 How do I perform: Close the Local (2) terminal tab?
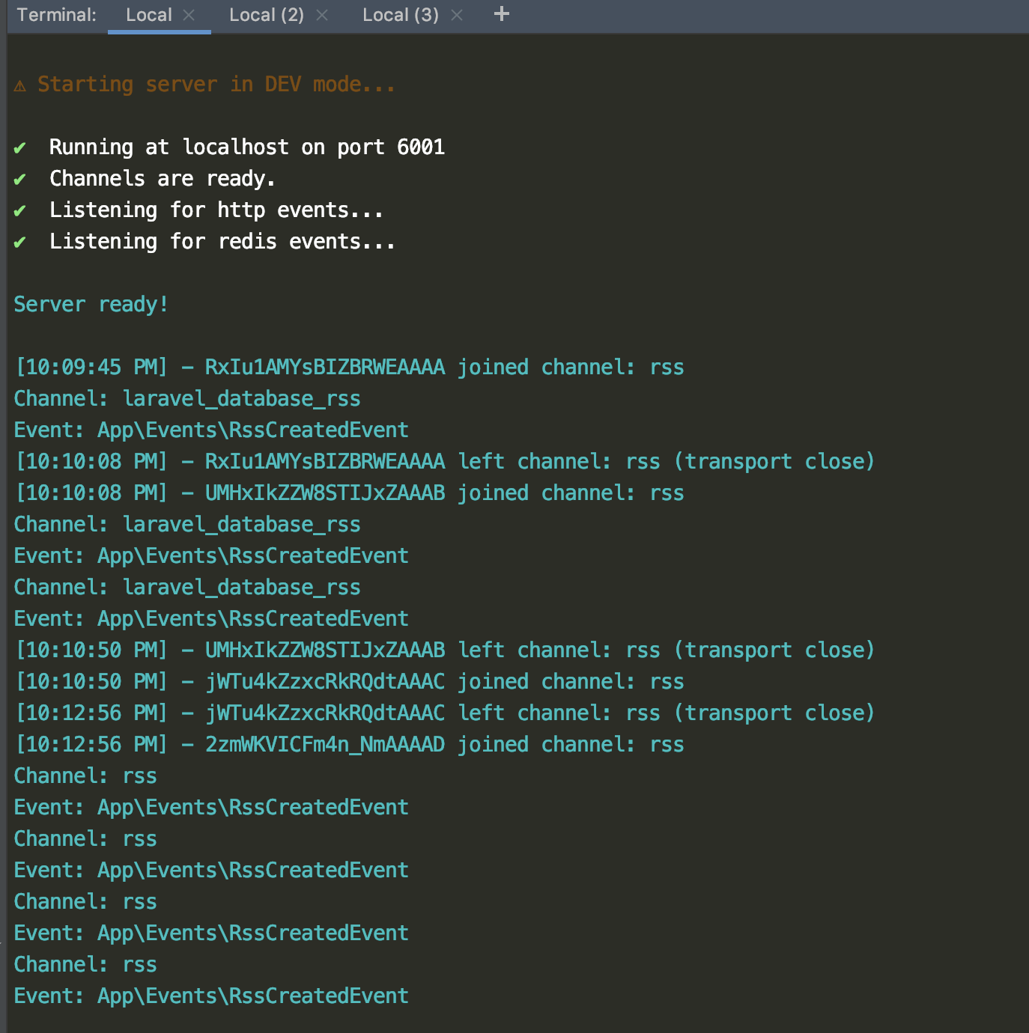coord(322,15)
